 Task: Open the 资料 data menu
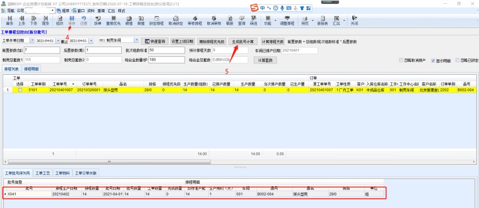click(91, 11)
